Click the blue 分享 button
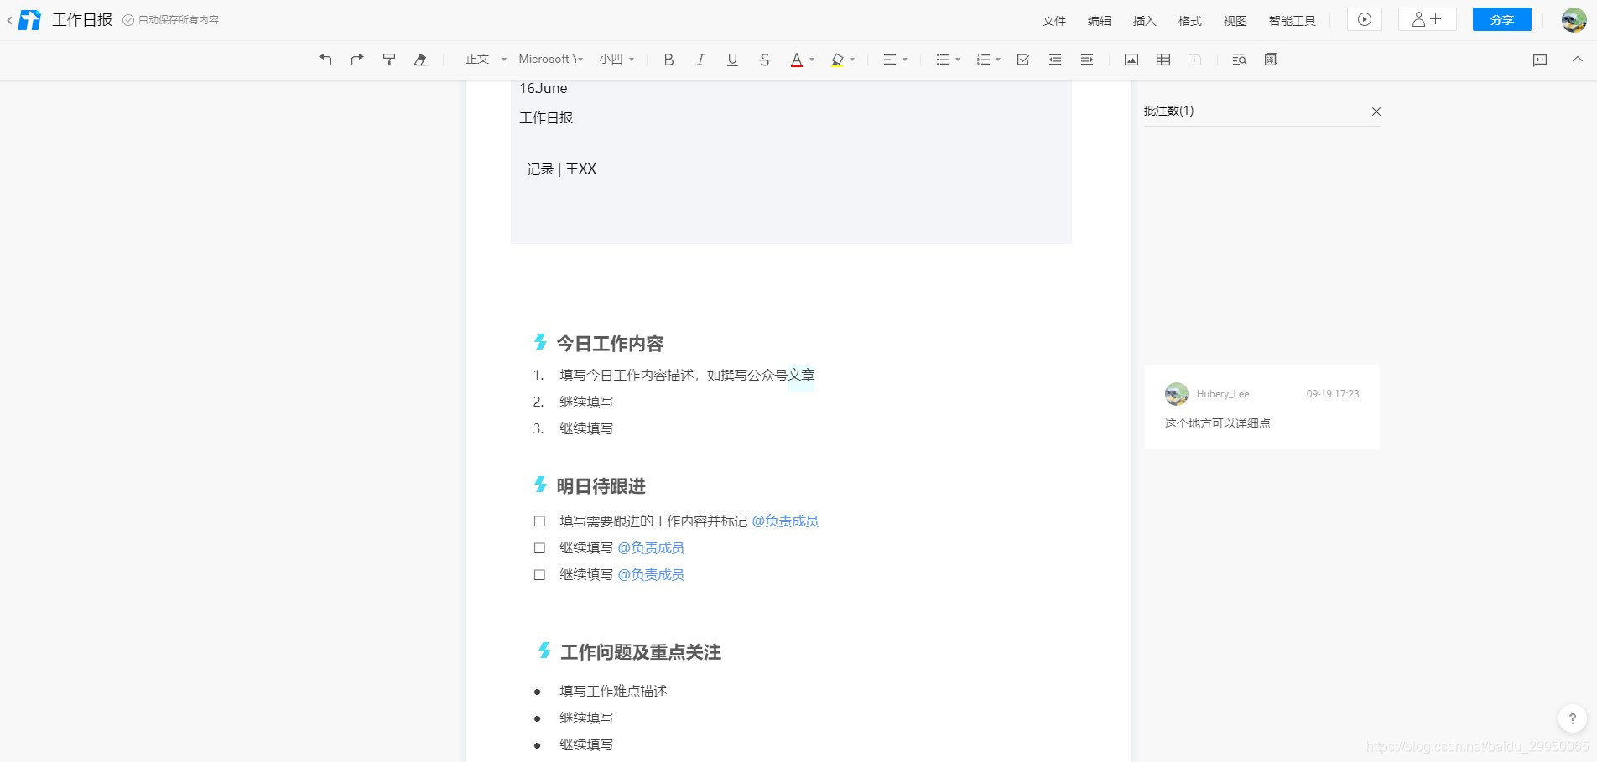The height and width of the screenshot is (762, 1597). pyautogui.click(x=1501, y=19)
